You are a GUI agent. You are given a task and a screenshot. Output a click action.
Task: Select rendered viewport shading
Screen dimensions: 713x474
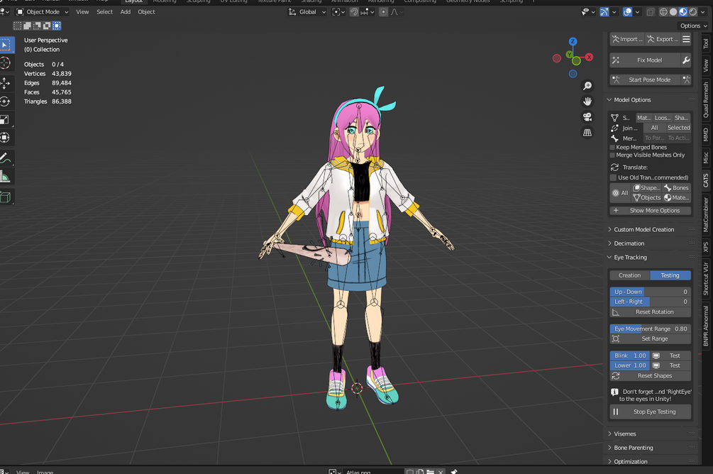(692, 12)
